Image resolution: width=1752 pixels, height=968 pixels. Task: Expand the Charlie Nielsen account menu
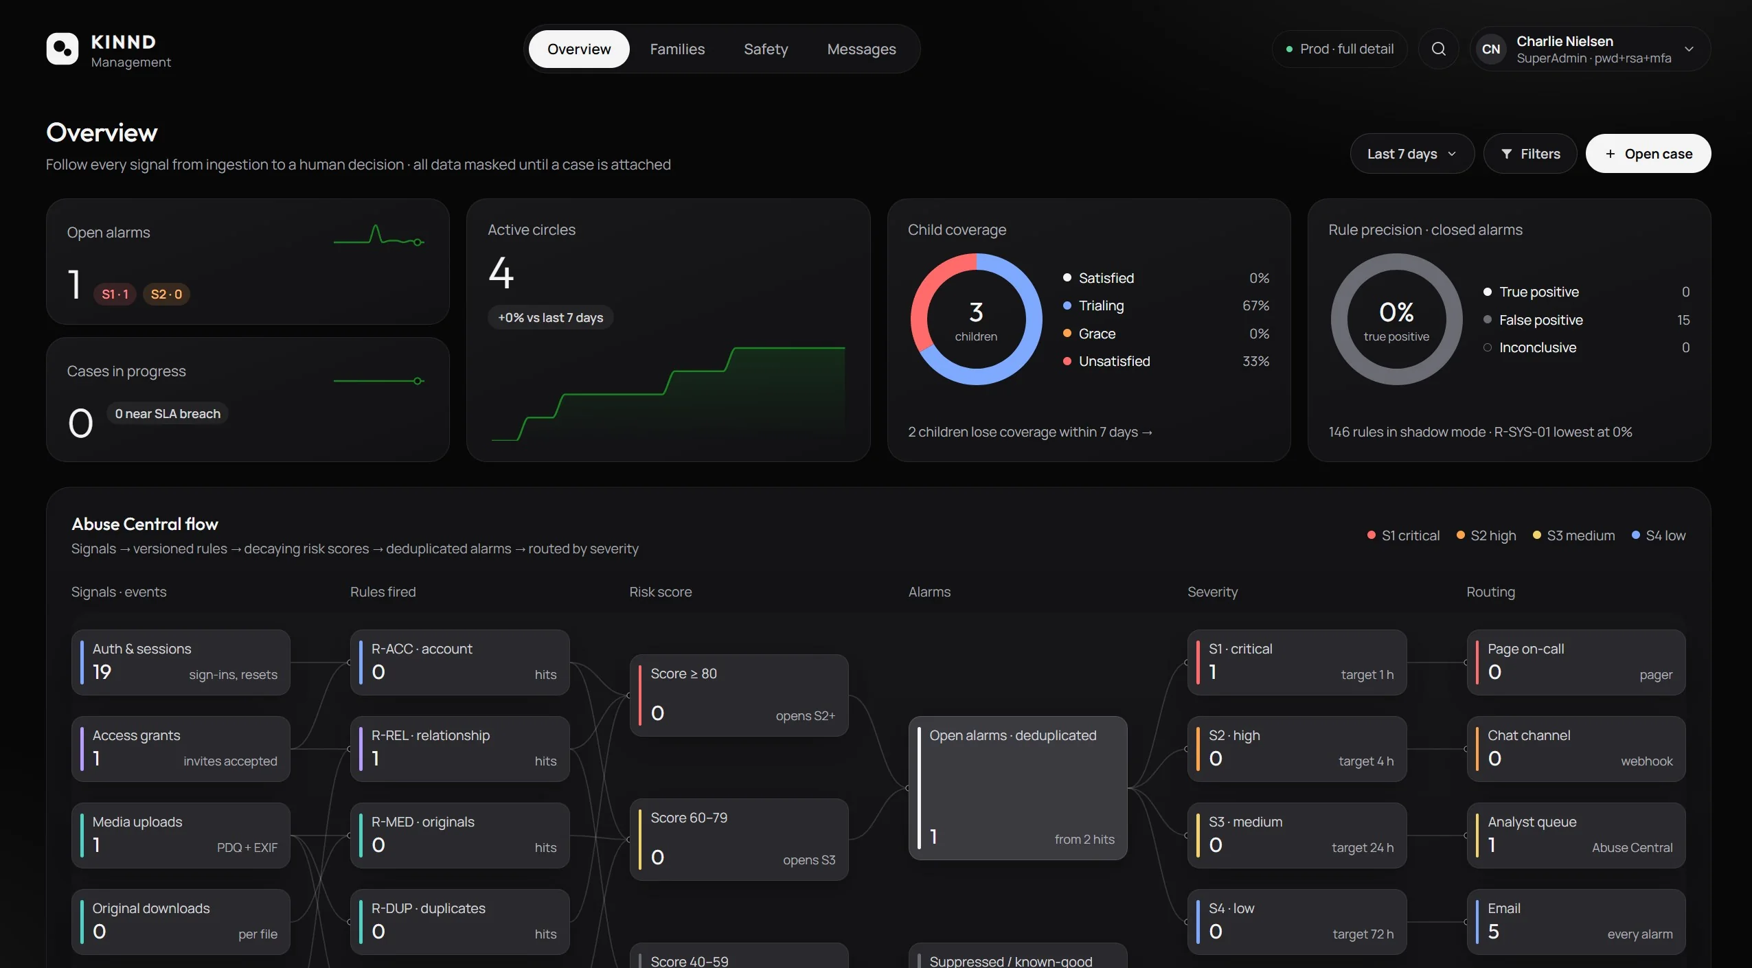coord(1590,49)
